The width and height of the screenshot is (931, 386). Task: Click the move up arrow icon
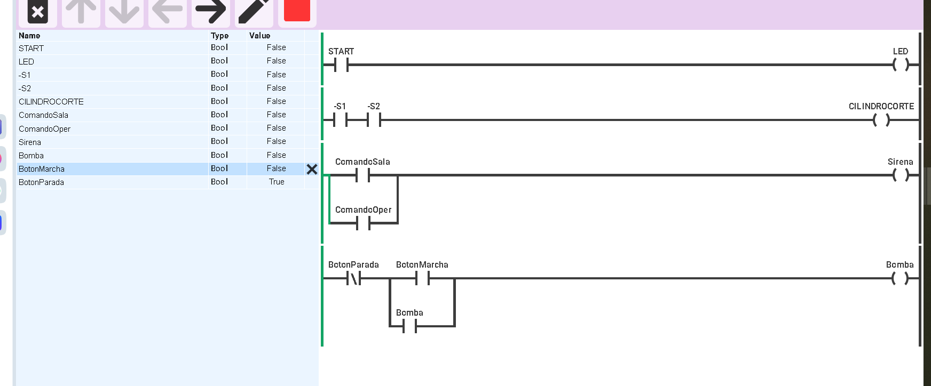click(x=81, y=12)
